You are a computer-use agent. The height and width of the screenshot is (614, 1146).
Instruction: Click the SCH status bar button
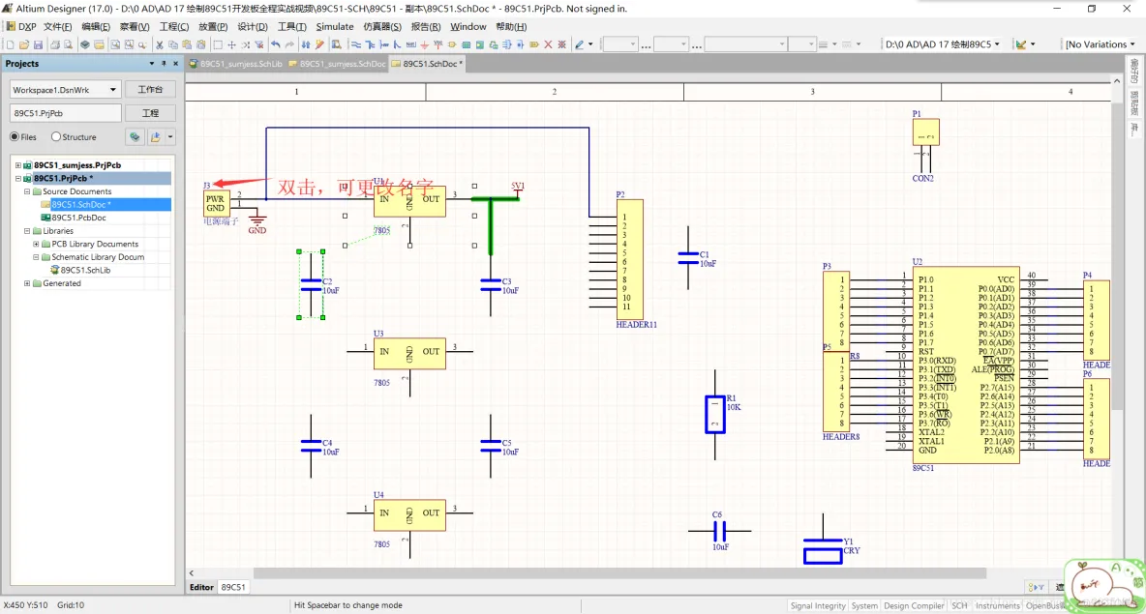pos(959,606)
